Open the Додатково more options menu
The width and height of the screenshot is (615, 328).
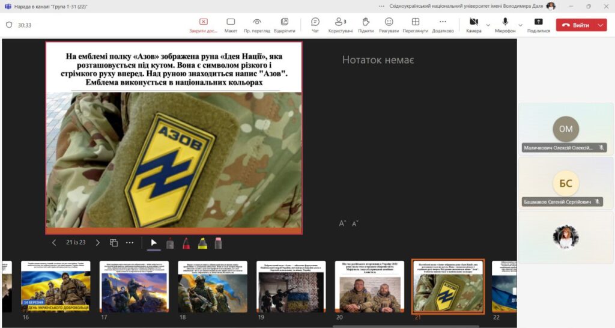(443, 25)
